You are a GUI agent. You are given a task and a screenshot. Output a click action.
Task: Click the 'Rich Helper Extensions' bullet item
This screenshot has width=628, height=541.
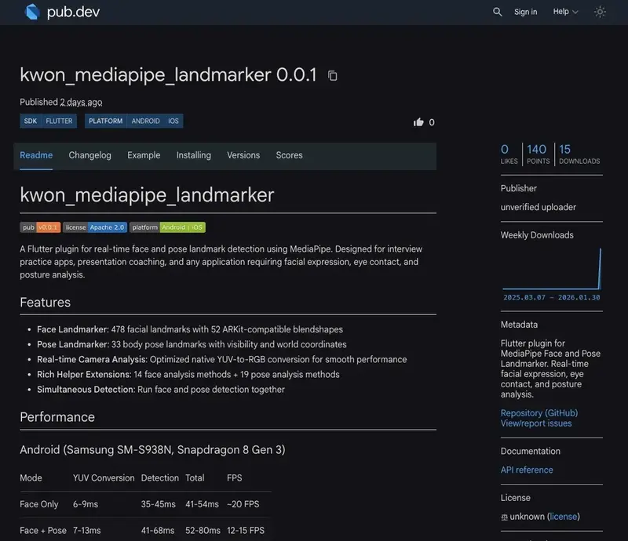click(188, 374)
